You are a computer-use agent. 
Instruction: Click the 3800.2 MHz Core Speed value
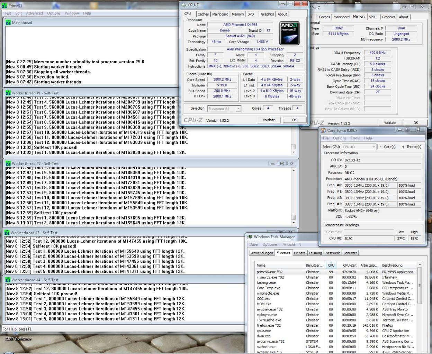coord(222,80)
